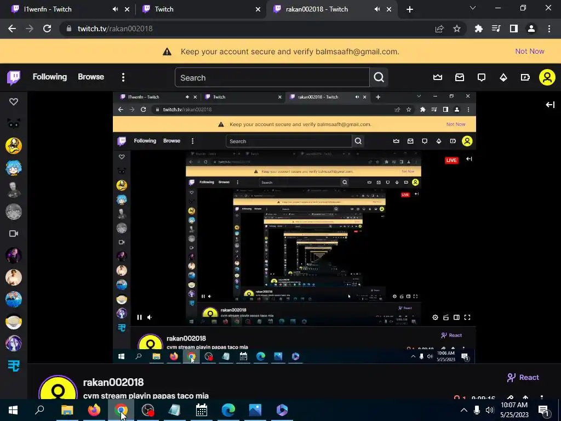Open rakan002018 channel name link
Image resolution: width=561 pixels, height=421 pixels.
(113, 382)
